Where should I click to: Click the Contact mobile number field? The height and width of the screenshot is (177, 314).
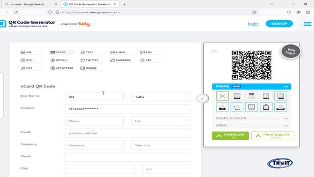[128, 109]
